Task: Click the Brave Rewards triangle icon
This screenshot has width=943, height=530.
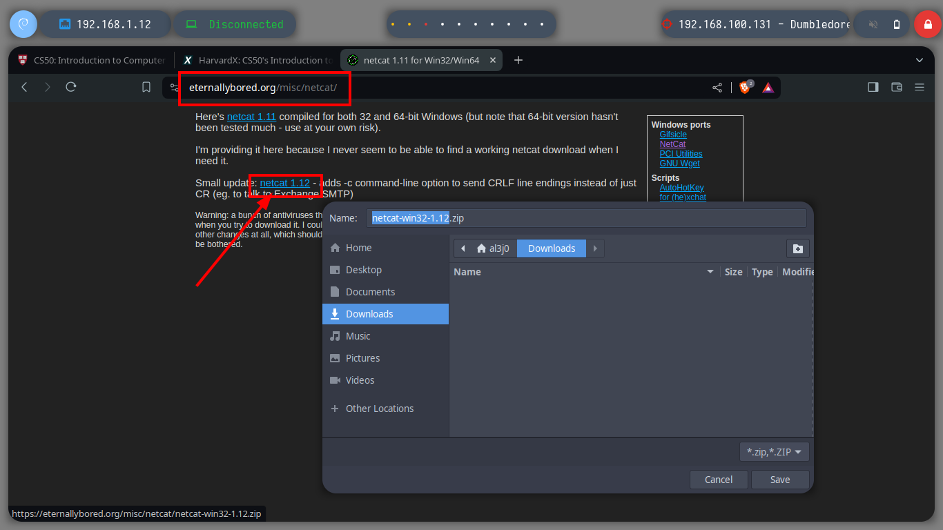Action: point(768,88)
